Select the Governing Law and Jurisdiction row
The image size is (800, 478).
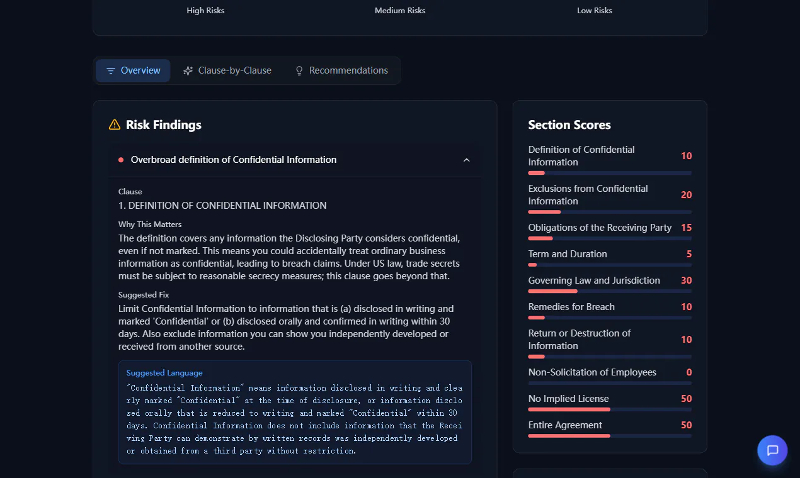[610, 284]
